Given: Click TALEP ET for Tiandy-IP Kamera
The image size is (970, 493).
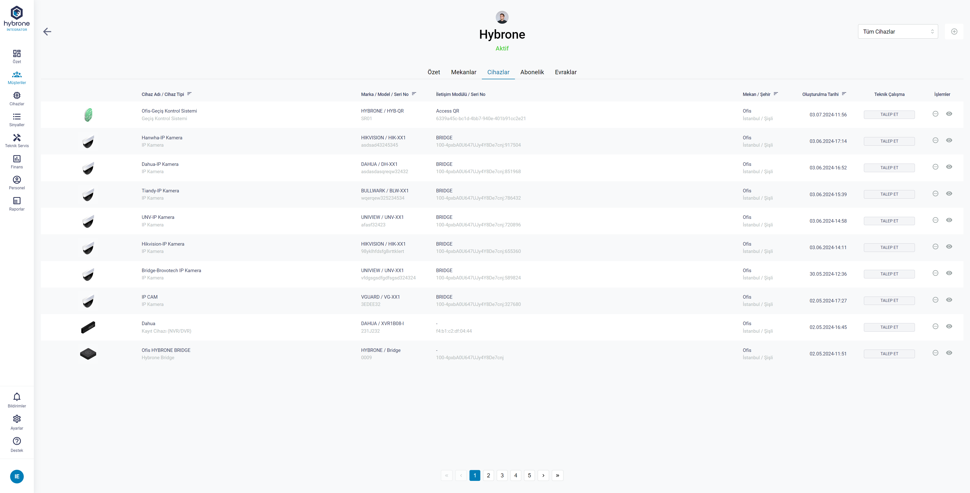Looking at the screenshot, I should point(889,194).
